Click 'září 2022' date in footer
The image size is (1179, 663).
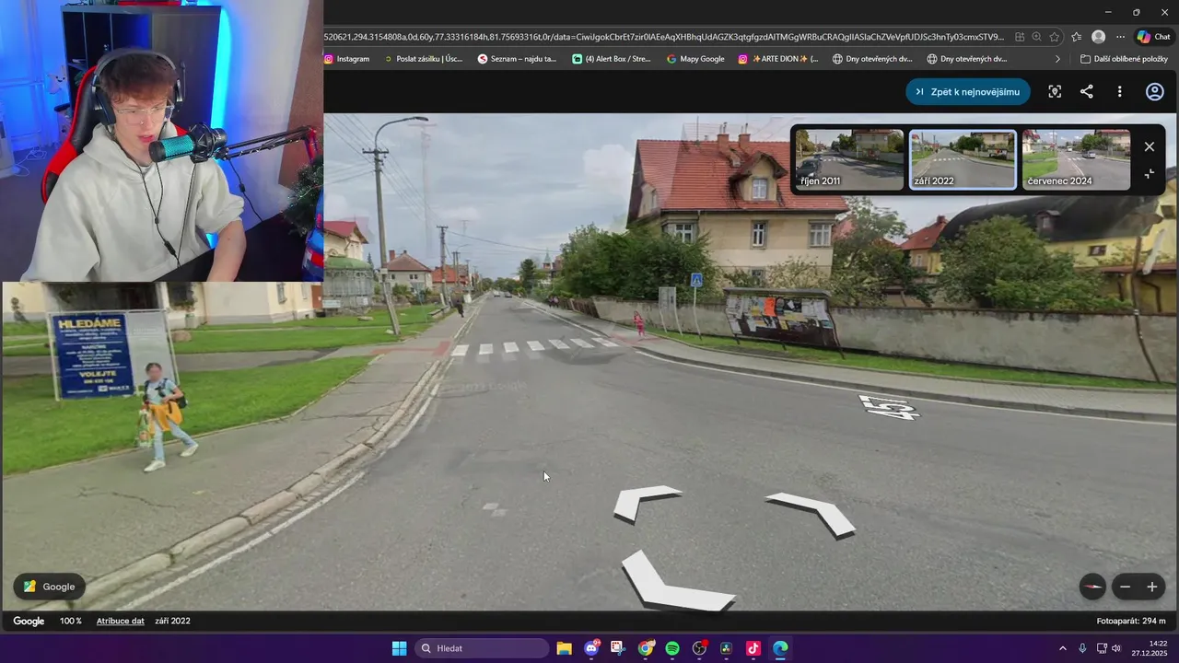point(172,621)
